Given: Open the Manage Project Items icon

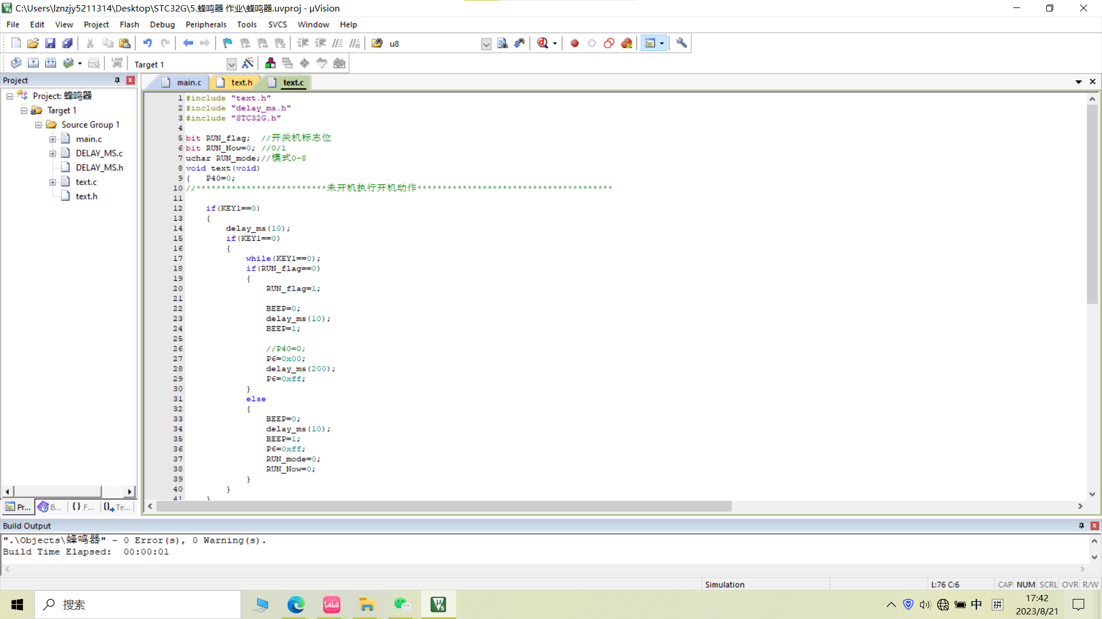Looking at the screenshot, I should [270, 63].
